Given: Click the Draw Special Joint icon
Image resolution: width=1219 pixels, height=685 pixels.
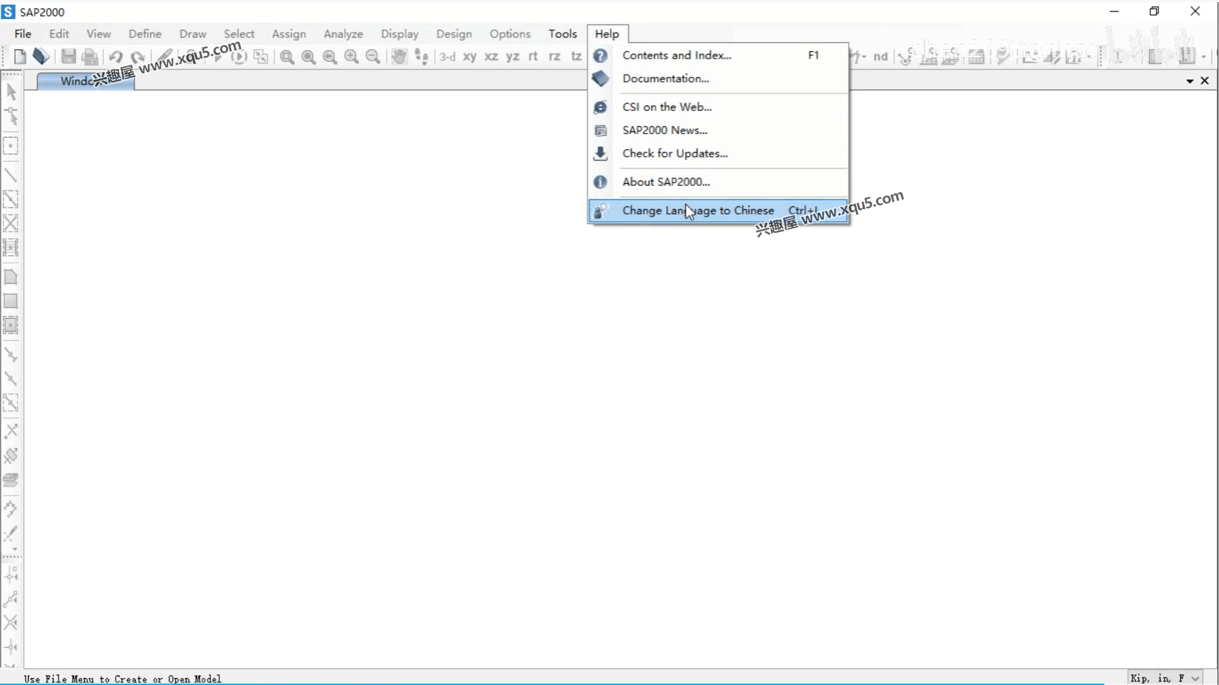Looking at the screenshot, I should coord(11,146).
